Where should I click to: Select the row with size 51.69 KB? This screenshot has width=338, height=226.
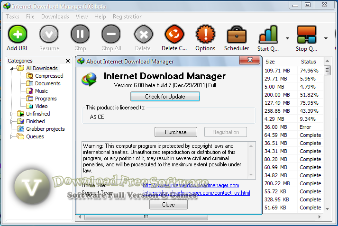click(x=293, y=208)
